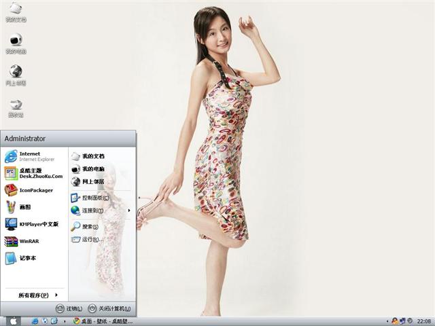Click 注销(L) log off button

tap(69, 308)
